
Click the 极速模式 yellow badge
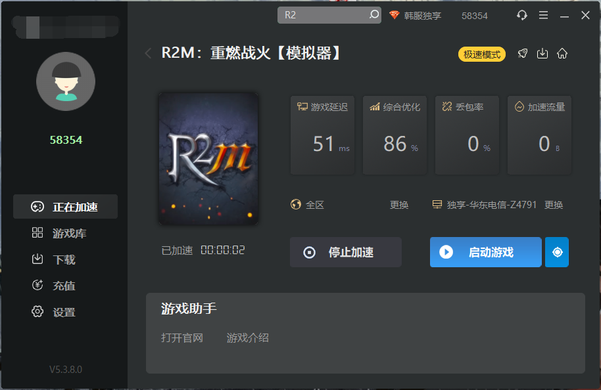[x=482, y=54]
